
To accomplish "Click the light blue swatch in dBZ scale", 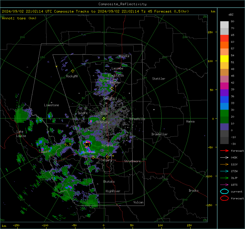I will pyautogui.click(x=224, y=106).
